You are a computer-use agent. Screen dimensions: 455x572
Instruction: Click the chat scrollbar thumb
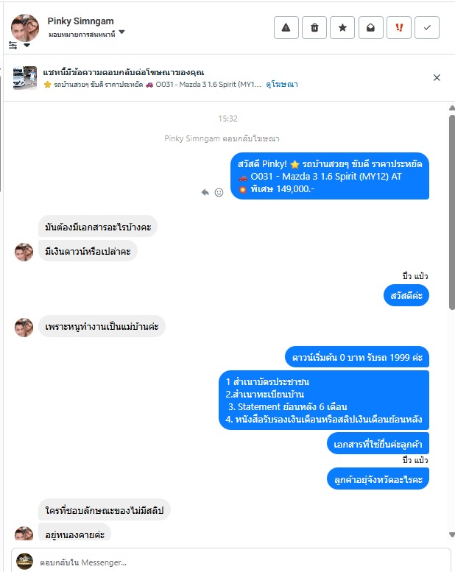452,212
